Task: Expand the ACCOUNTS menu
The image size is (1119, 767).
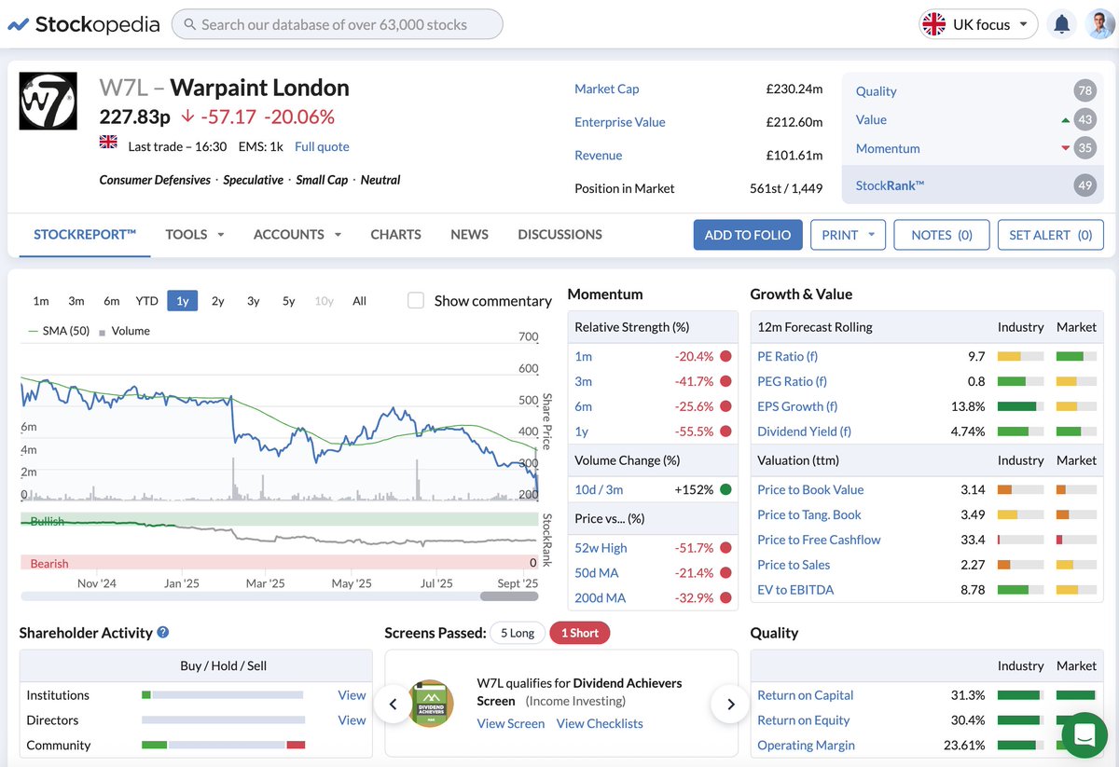Action: pos(297,234)
